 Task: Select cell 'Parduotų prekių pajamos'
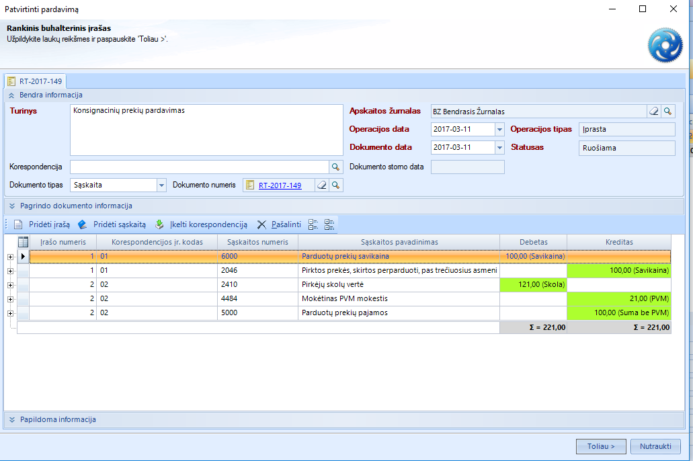(x=399, y=313)
